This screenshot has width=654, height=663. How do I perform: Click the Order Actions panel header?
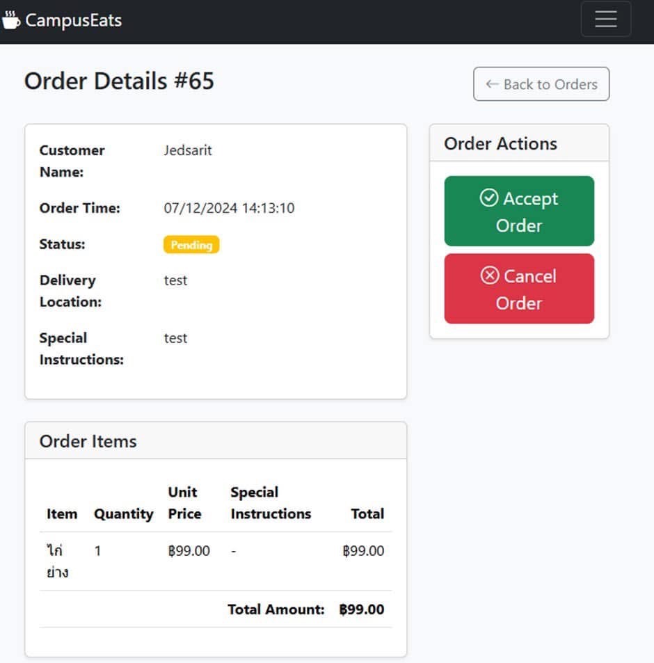point(500,143)
